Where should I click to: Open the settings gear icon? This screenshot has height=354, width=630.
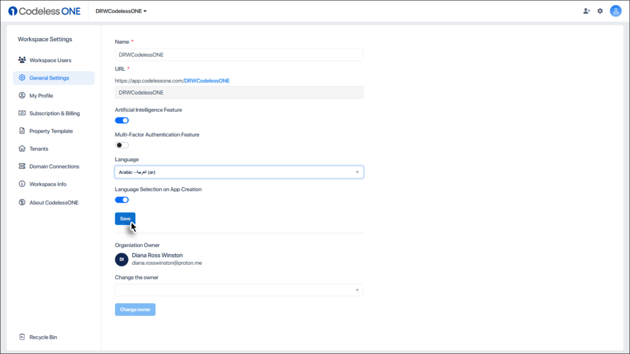tap(600, 11)
